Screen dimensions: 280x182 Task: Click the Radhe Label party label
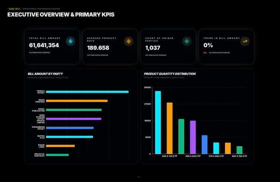click(x=42, y=146)
